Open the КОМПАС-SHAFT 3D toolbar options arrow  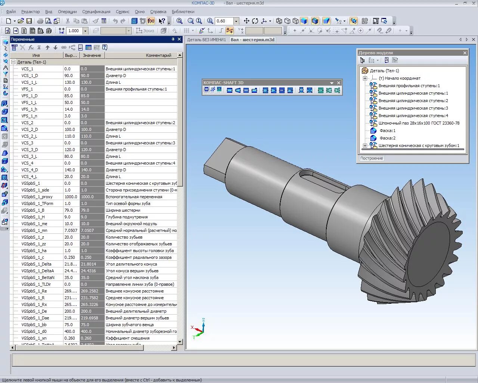click(x=332, y=83)
